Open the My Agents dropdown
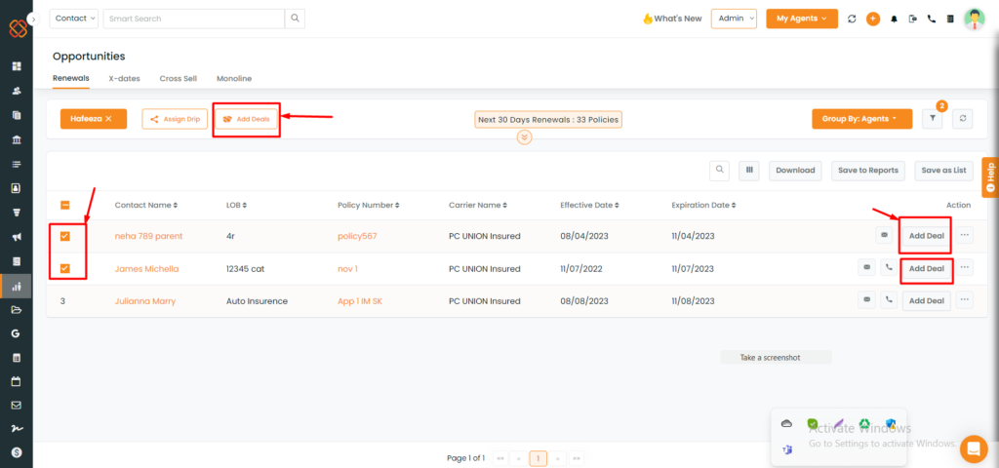 coord(802,19)
